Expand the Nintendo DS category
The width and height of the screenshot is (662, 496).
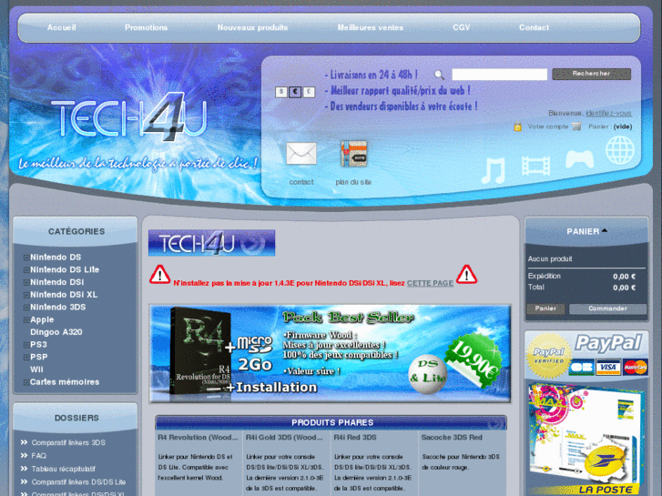[26, 258]
